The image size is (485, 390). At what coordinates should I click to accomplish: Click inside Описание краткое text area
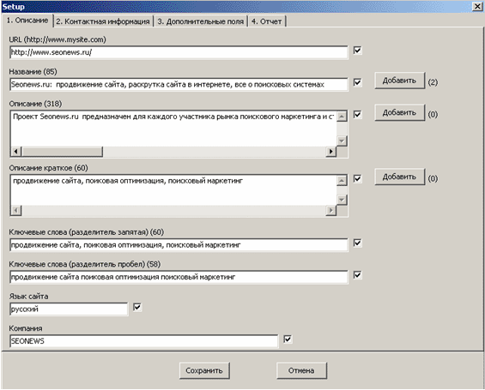coord(173,190)
